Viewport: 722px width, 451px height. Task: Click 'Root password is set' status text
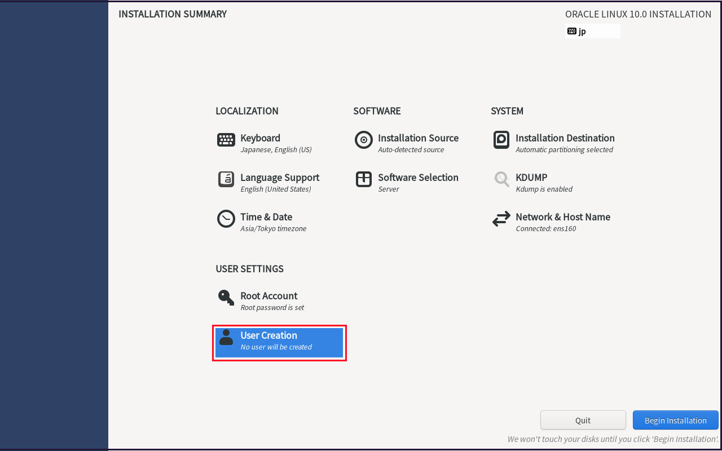pos(272,308)
